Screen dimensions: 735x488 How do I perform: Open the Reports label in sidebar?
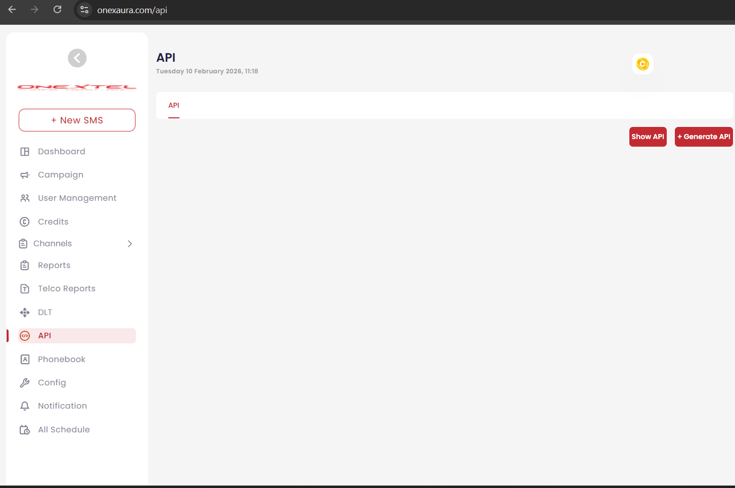pos(54,265)
